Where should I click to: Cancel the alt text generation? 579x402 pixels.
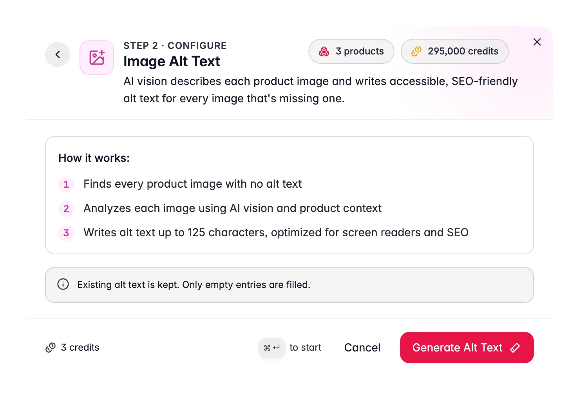pyautogui.click(x=362, y=348)
